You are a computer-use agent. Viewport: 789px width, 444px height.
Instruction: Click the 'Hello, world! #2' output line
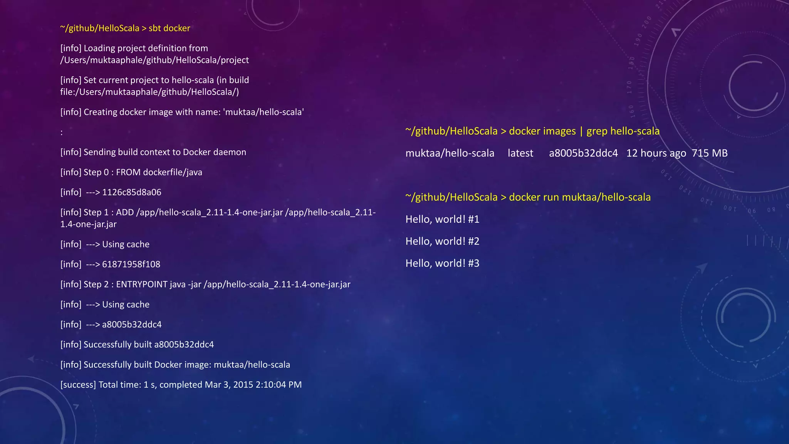point(443,241)
